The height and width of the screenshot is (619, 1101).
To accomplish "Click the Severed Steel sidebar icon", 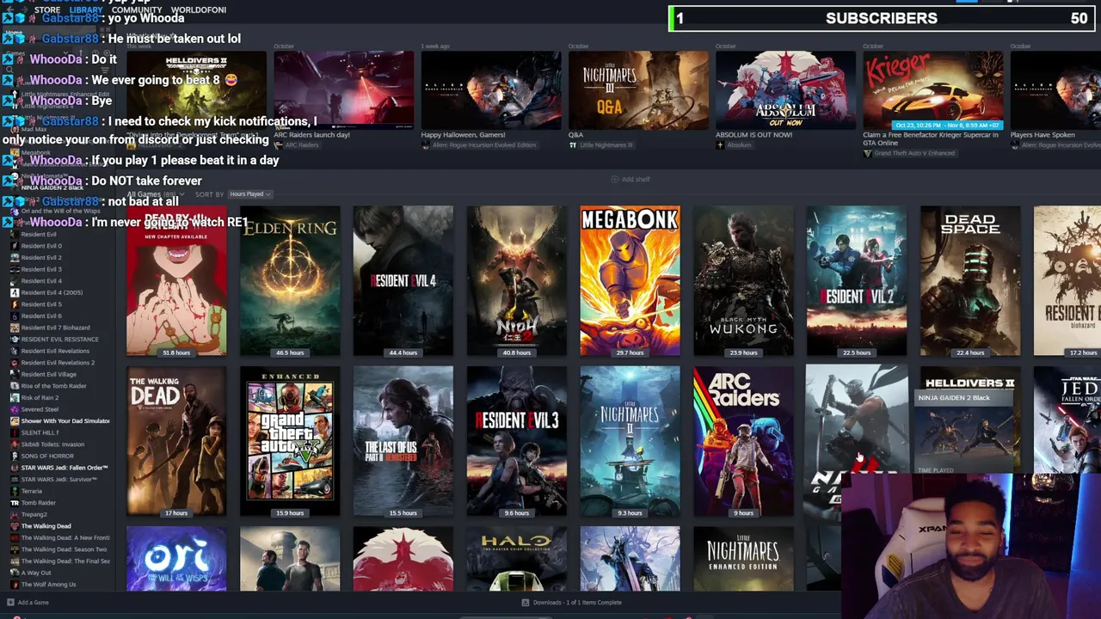I will [x=15, y=409].
